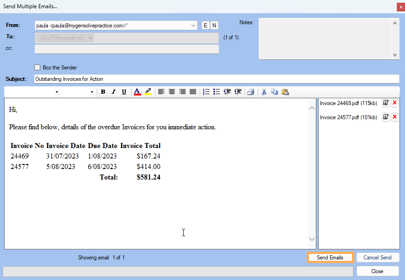Image resolution: width=405 pixels, height=280 pixels.
Task: Click the Send Emails button
Action: (330, 258)
